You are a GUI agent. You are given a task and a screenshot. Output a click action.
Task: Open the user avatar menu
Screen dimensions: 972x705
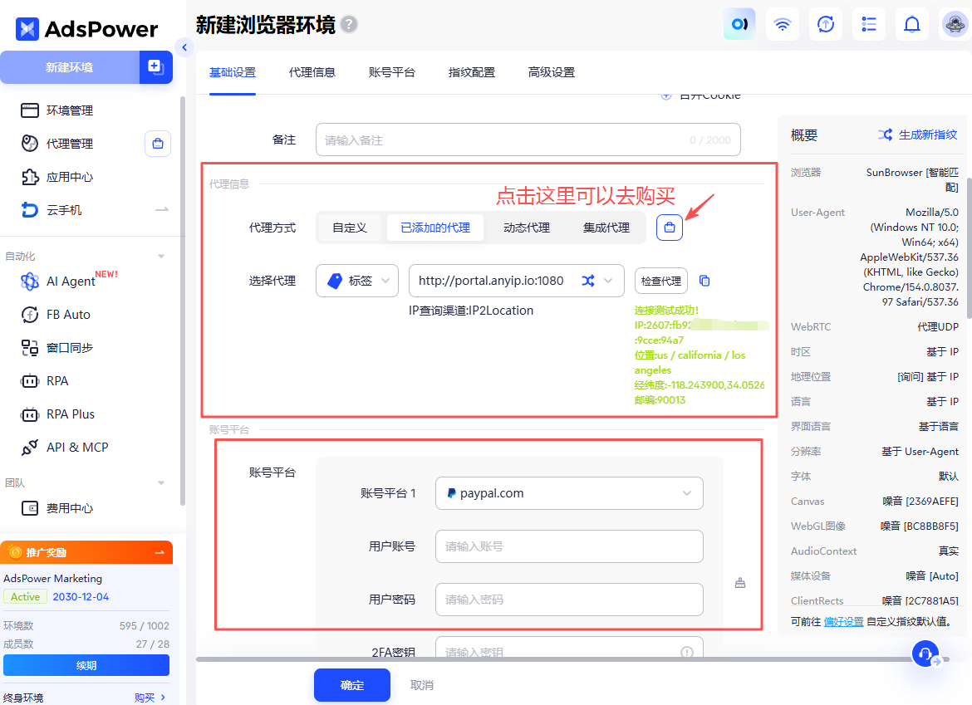(955, 24)
